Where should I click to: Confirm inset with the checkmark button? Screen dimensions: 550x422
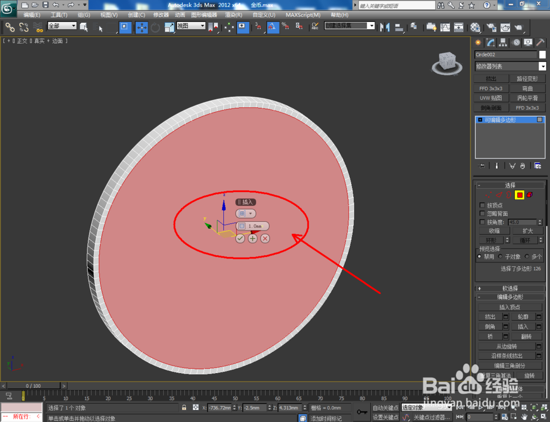(240, 239)
